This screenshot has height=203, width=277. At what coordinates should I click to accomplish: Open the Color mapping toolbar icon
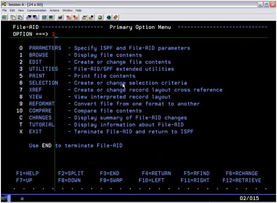point(51,17)
